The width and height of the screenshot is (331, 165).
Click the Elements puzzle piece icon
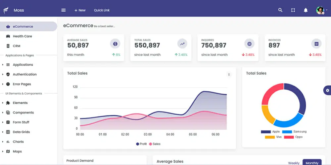[x=8, y=103]
